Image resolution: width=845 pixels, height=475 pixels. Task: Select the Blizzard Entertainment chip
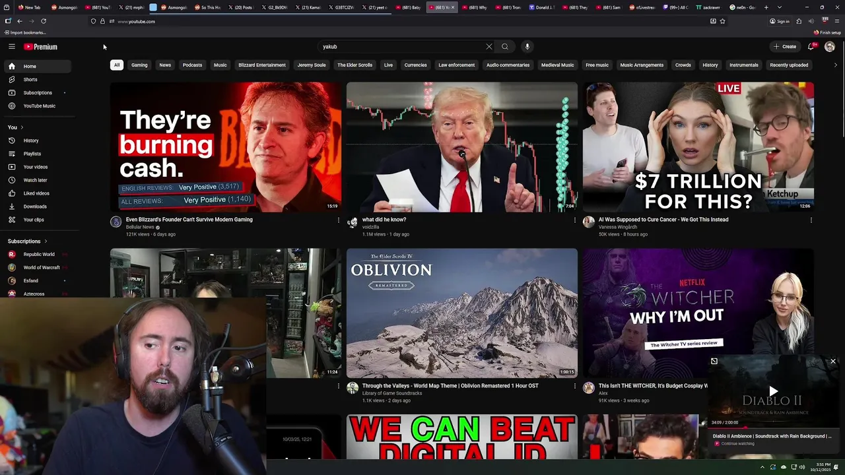pyautogui.click(x=262, y=65)
